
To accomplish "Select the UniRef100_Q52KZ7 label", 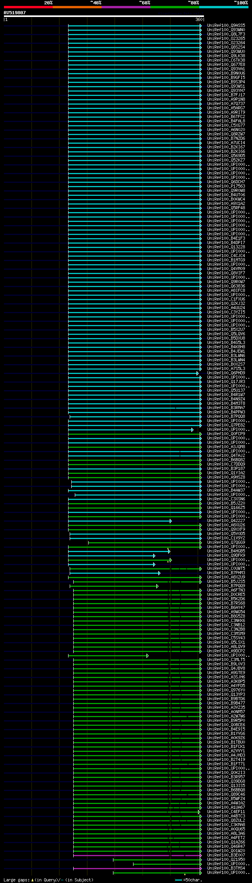I will coord(226,160).
